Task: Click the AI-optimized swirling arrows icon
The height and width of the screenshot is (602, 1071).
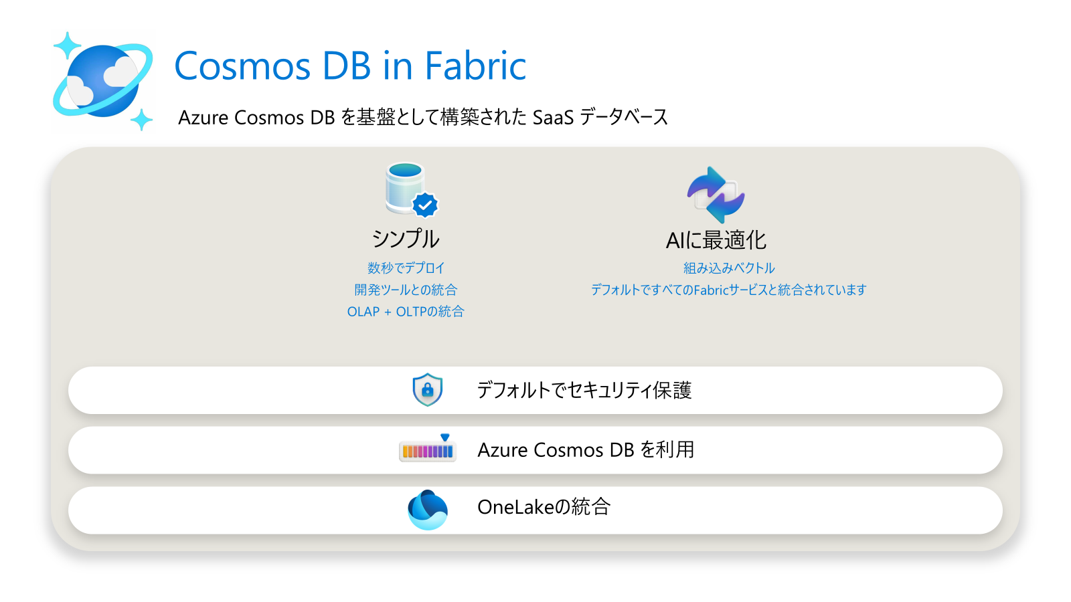Action: click(716, 195)
